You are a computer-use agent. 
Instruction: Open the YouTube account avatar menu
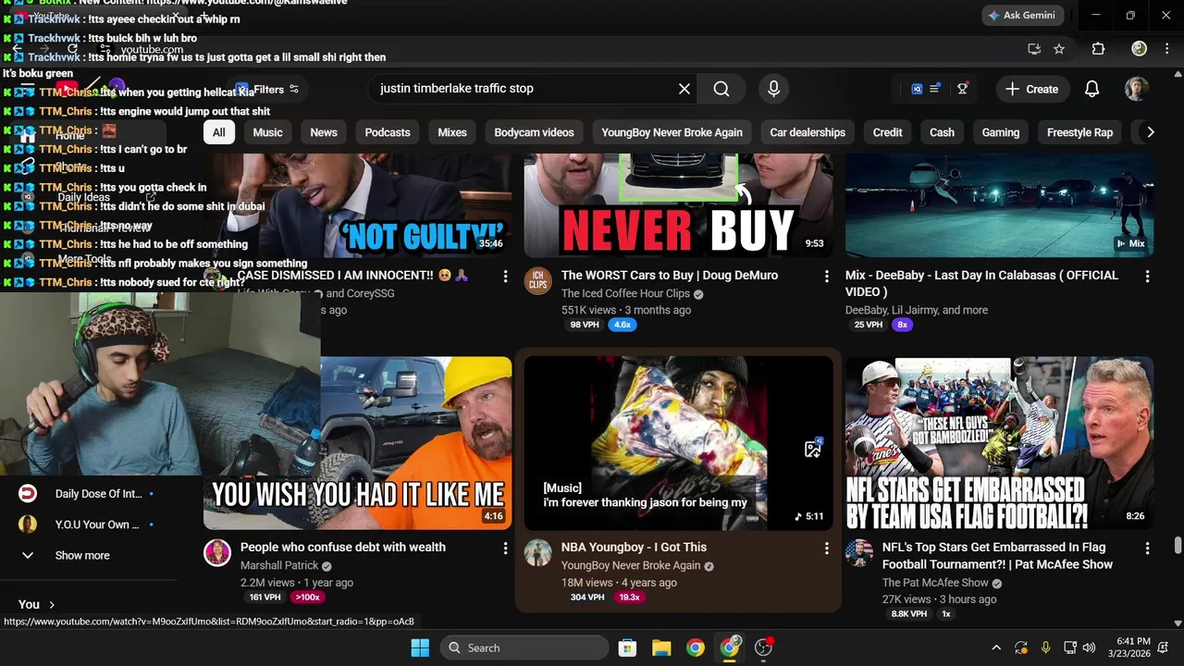tap(1136, 89)
